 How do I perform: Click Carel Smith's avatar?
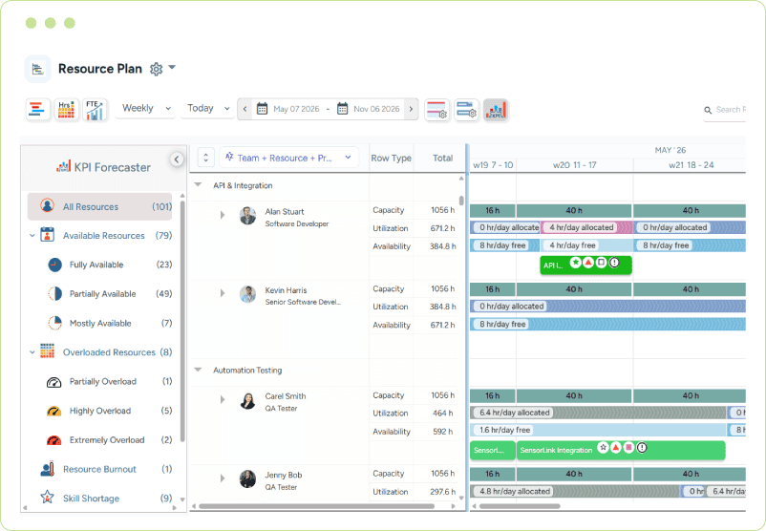[247, 400]
